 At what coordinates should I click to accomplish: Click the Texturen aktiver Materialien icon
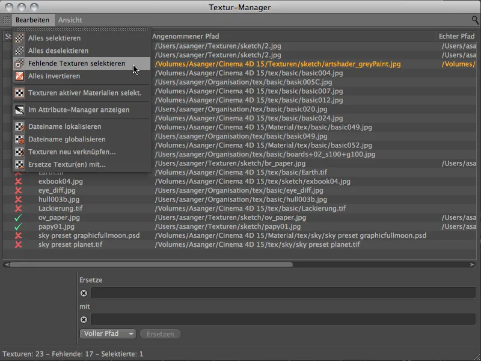(x=19, y=93)
